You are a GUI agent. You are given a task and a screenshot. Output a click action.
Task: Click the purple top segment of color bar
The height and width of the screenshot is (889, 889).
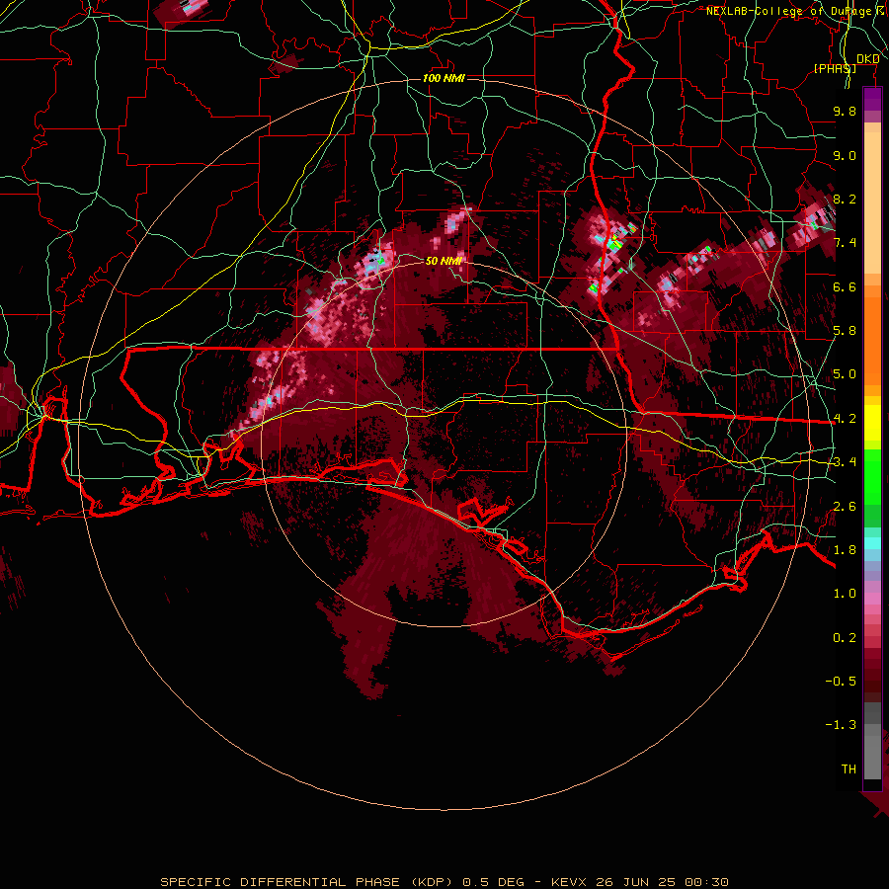coord(872,99)
